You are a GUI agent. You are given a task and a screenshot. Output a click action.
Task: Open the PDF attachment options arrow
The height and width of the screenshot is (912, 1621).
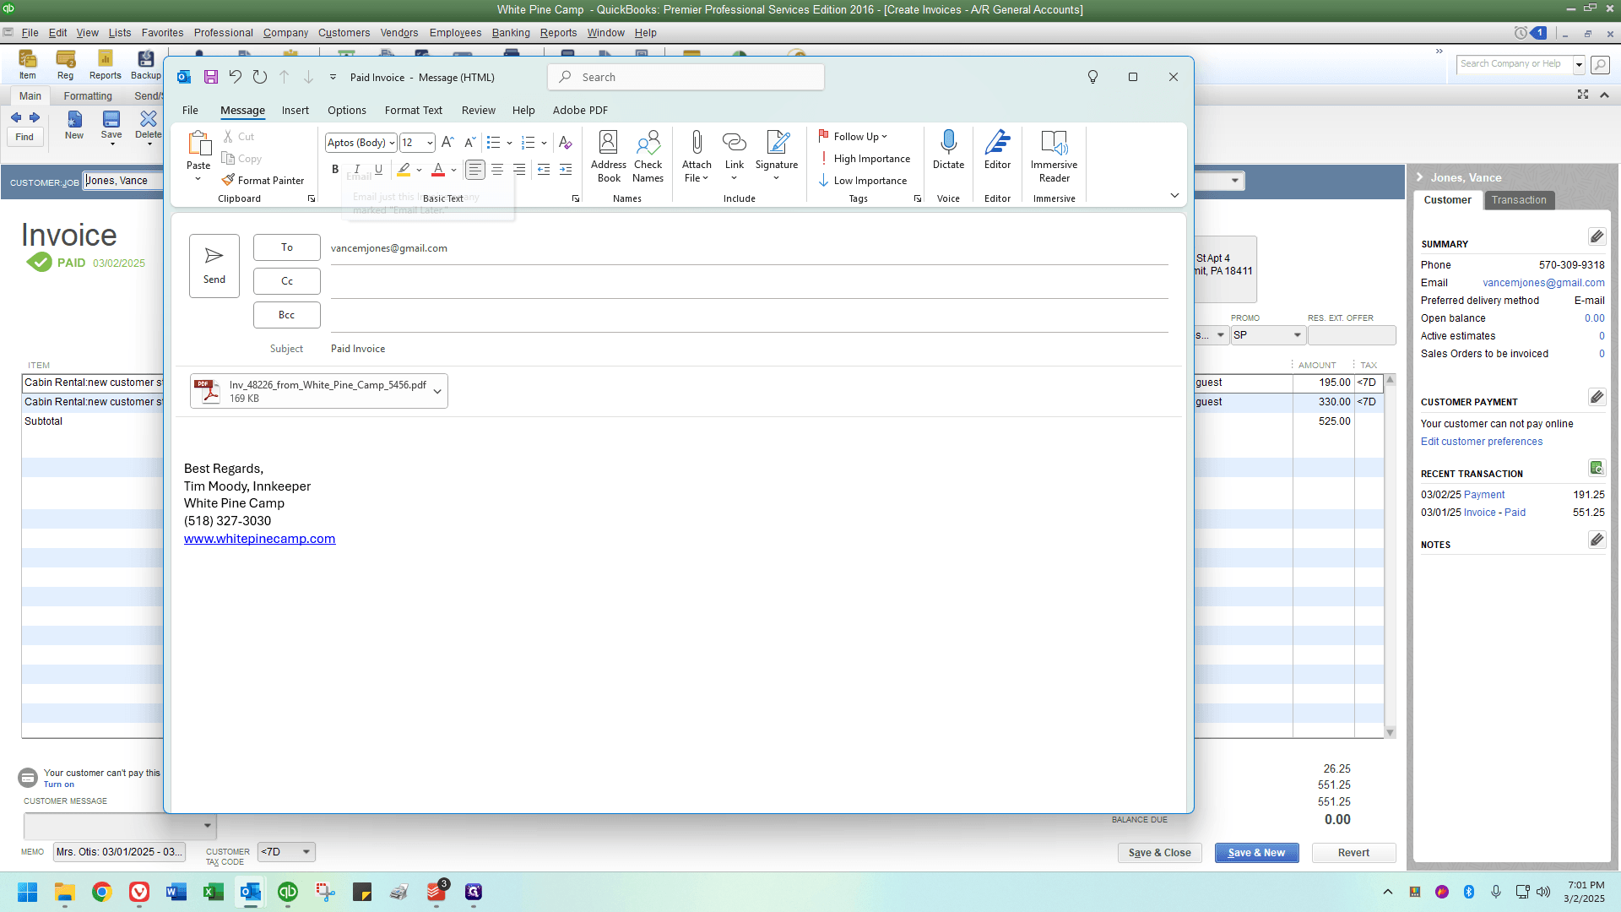click(437, 391)
